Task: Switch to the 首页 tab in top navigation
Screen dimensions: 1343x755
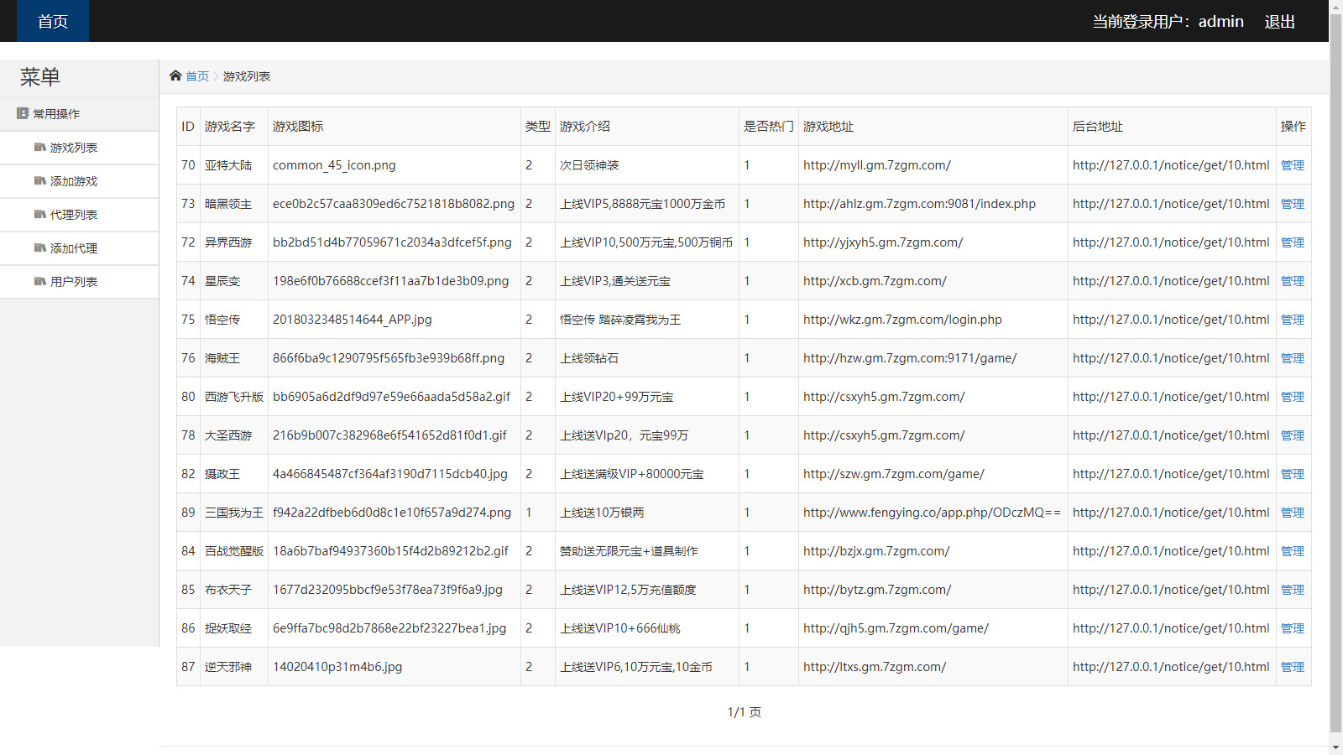Action: click(x=52, y=21)
